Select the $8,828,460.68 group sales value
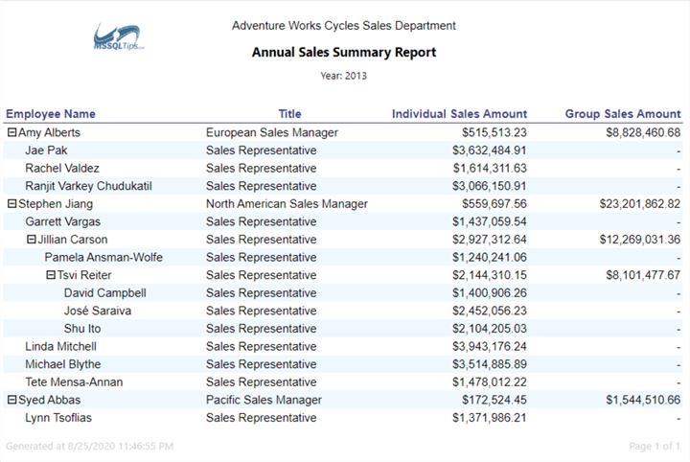This screenshot has height=462, width=690. pyautogui.click(x=643, y=132)
